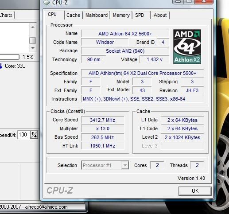Screen dimensions: 229x214
Task: Click the Stepping value 3
Action: pyautogui.click(x=192, y=82)
